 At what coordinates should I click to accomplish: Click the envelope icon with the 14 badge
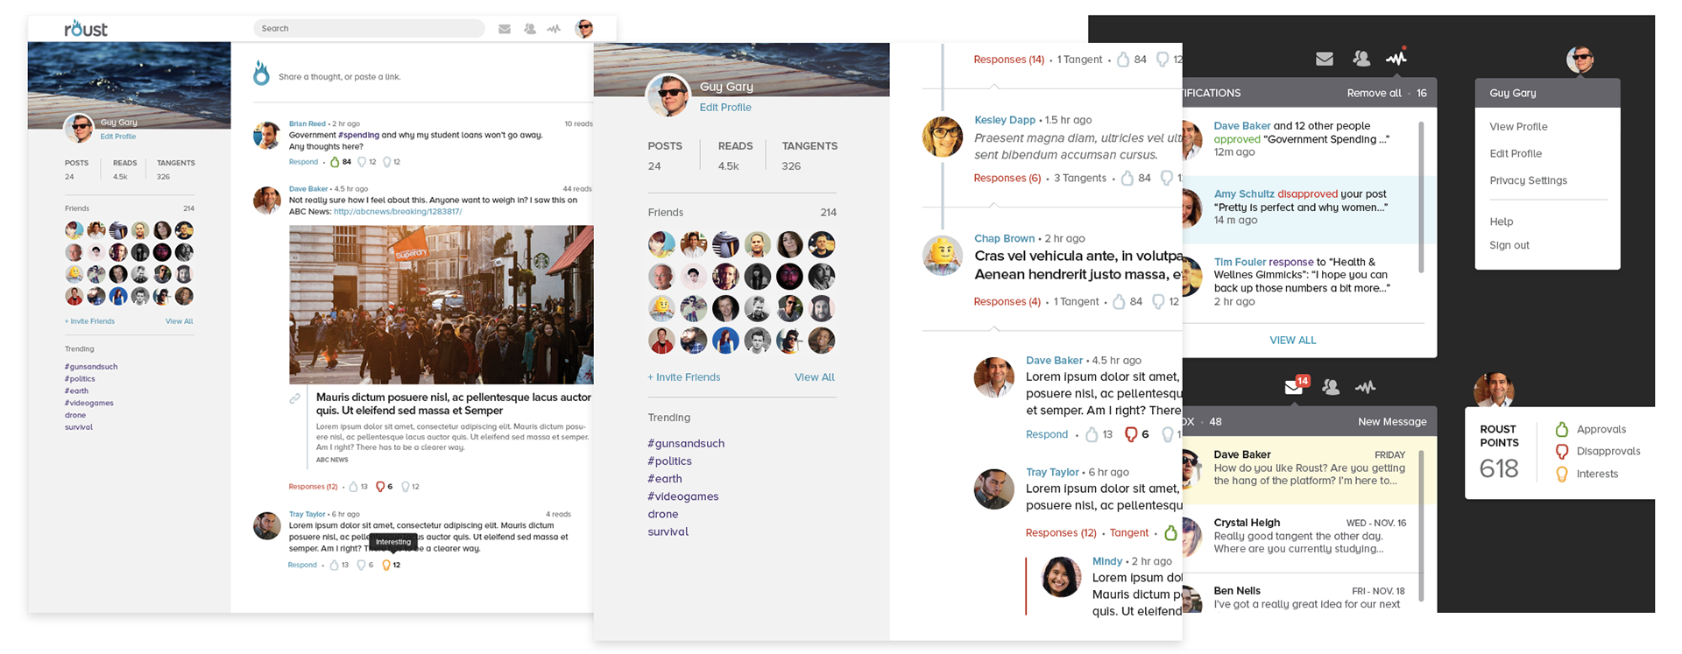coord(1297,385)
